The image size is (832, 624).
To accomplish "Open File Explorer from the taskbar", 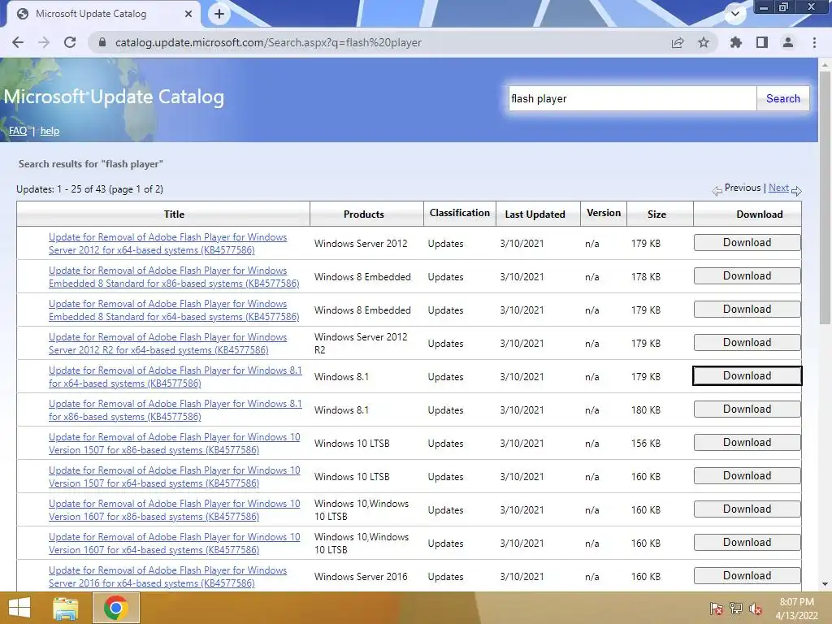I will 66,608.
